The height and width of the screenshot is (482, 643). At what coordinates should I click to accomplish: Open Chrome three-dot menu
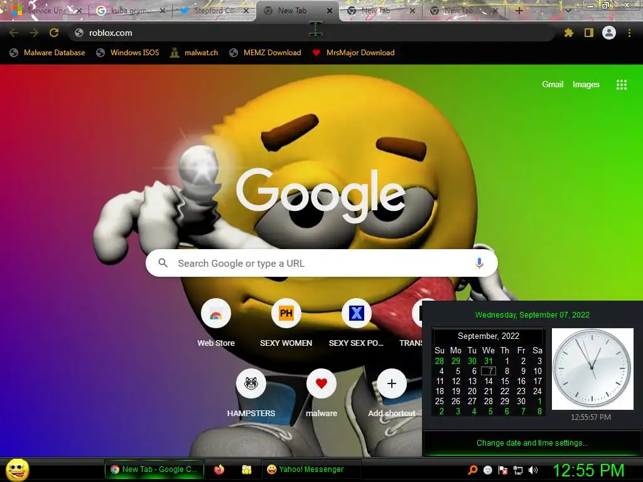(629, 33)
